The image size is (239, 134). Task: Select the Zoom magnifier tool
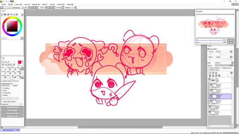[x=6, y=65]
